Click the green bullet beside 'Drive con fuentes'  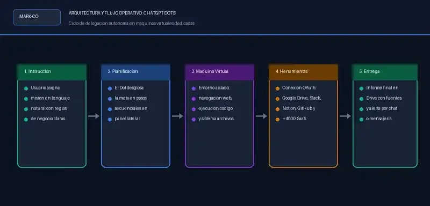(361, 99)
